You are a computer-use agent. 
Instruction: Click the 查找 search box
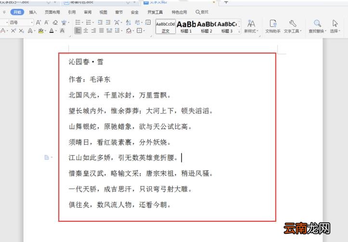click(x=202, y=12)
